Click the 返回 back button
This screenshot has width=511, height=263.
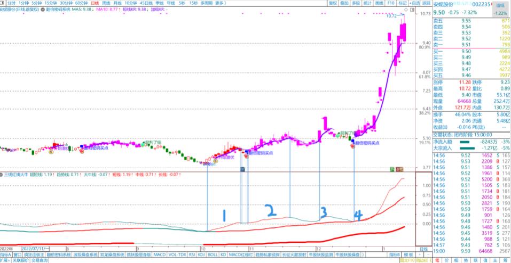coord(426,3)
